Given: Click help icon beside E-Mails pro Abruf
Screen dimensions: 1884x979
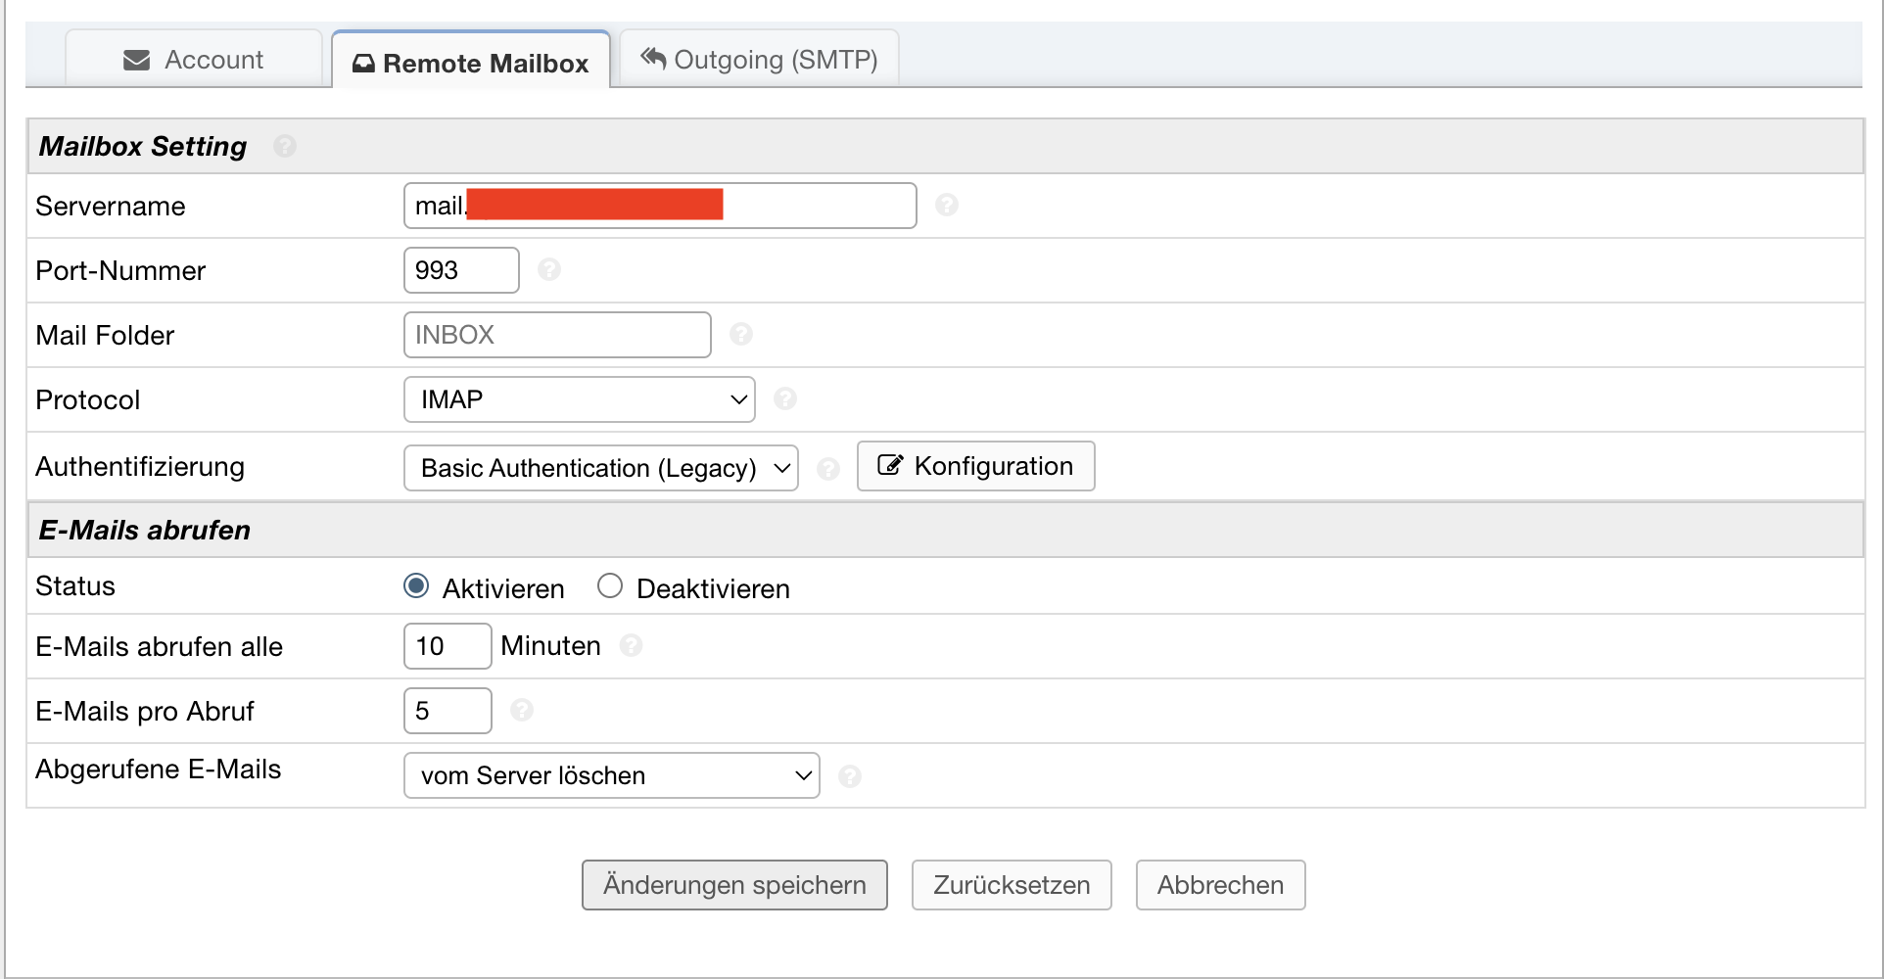Looking at the screenshot, I should tap(522, 711).
